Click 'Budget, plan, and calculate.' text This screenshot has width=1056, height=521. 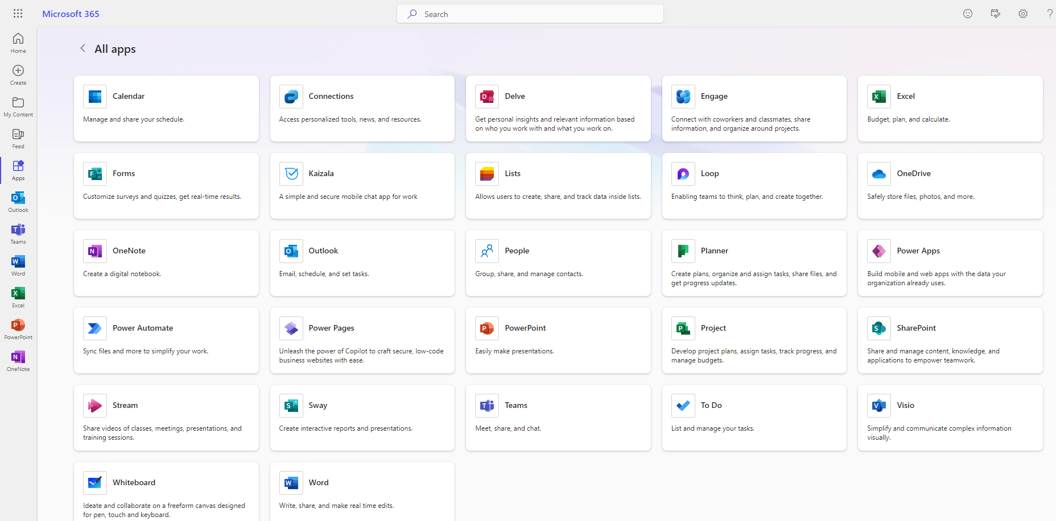(908, 119)
